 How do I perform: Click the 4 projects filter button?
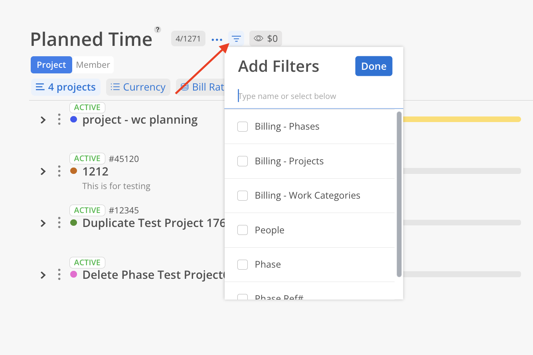66,87
